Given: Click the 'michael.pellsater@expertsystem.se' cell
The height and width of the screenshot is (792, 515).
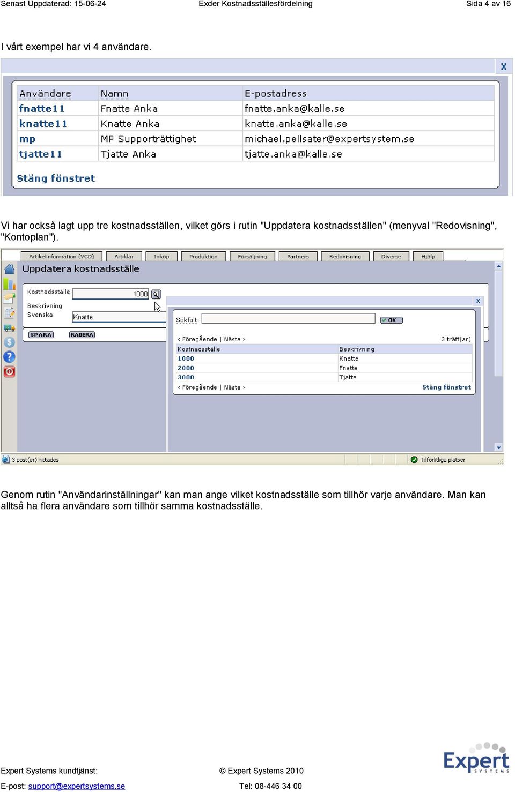Looking at the screenshot, I should coord(329,139).
